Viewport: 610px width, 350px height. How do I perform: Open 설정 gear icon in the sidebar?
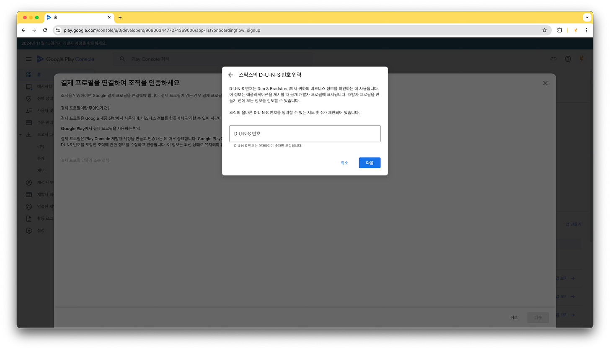28,231
